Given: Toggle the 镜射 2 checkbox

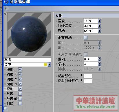Looking at the screenshot, I should click(20, 79).
